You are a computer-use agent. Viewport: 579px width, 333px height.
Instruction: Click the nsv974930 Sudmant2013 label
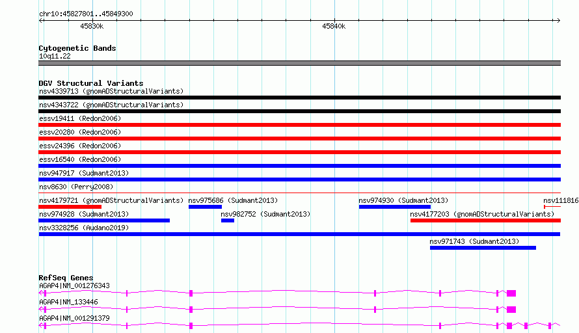[x=403, y=200]
